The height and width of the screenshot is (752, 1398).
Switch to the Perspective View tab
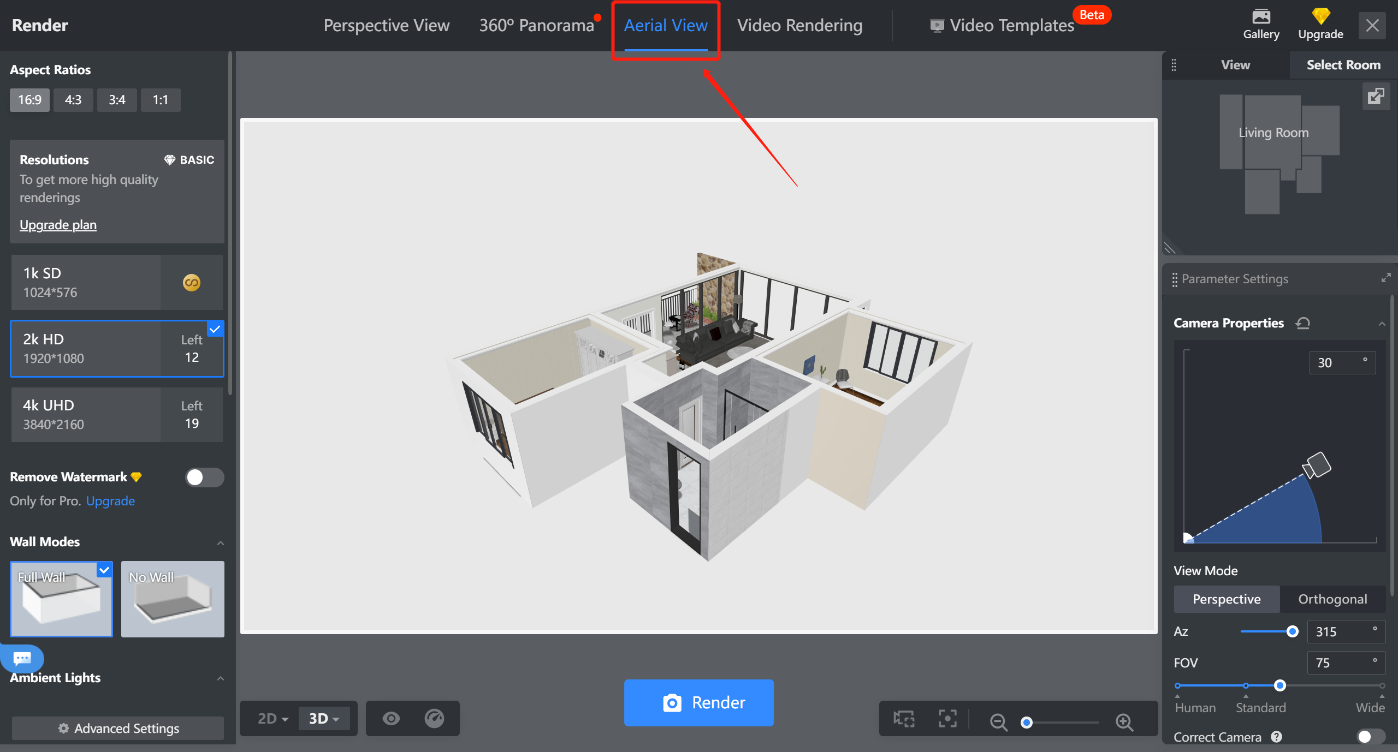tap(386, 25)
